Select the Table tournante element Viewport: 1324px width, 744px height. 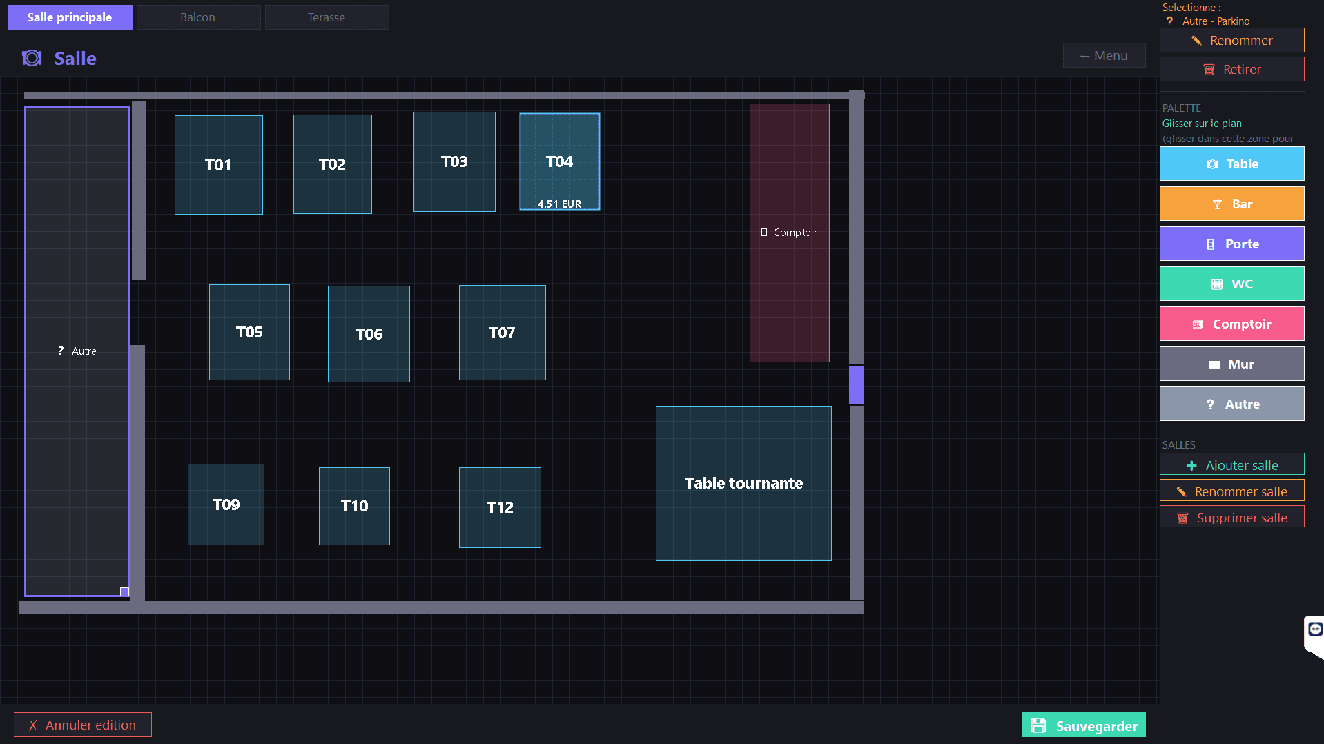743,483
